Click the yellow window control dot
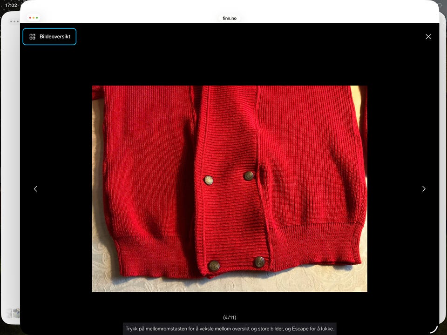The width and height of the screenshot is (447, 335). point(34,18)
